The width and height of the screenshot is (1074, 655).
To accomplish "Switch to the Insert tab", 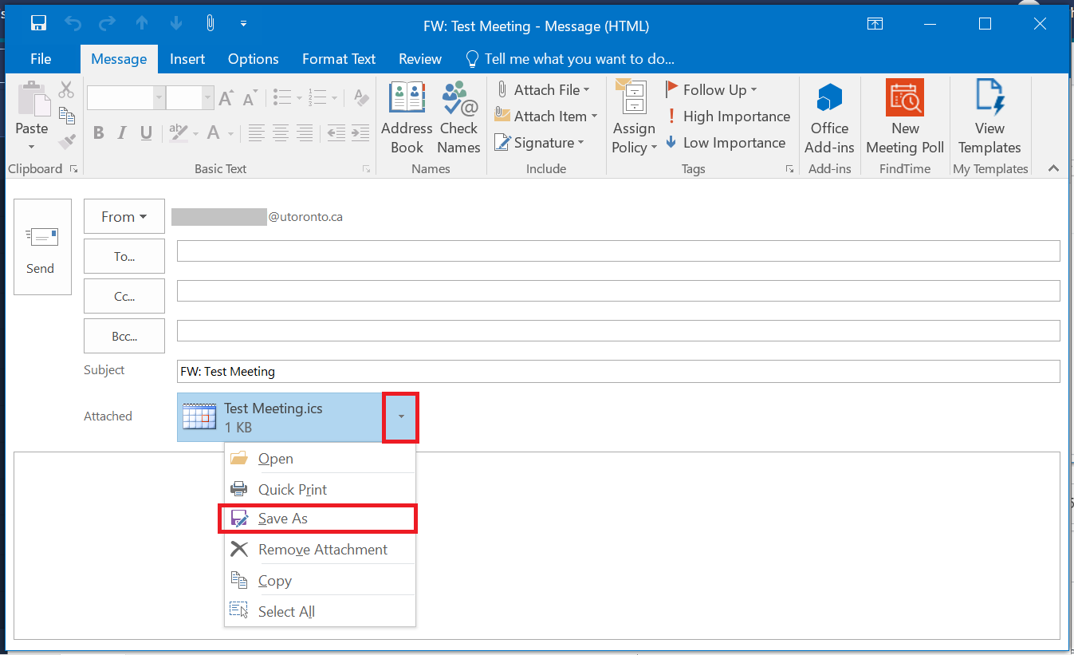I will 187,59.
